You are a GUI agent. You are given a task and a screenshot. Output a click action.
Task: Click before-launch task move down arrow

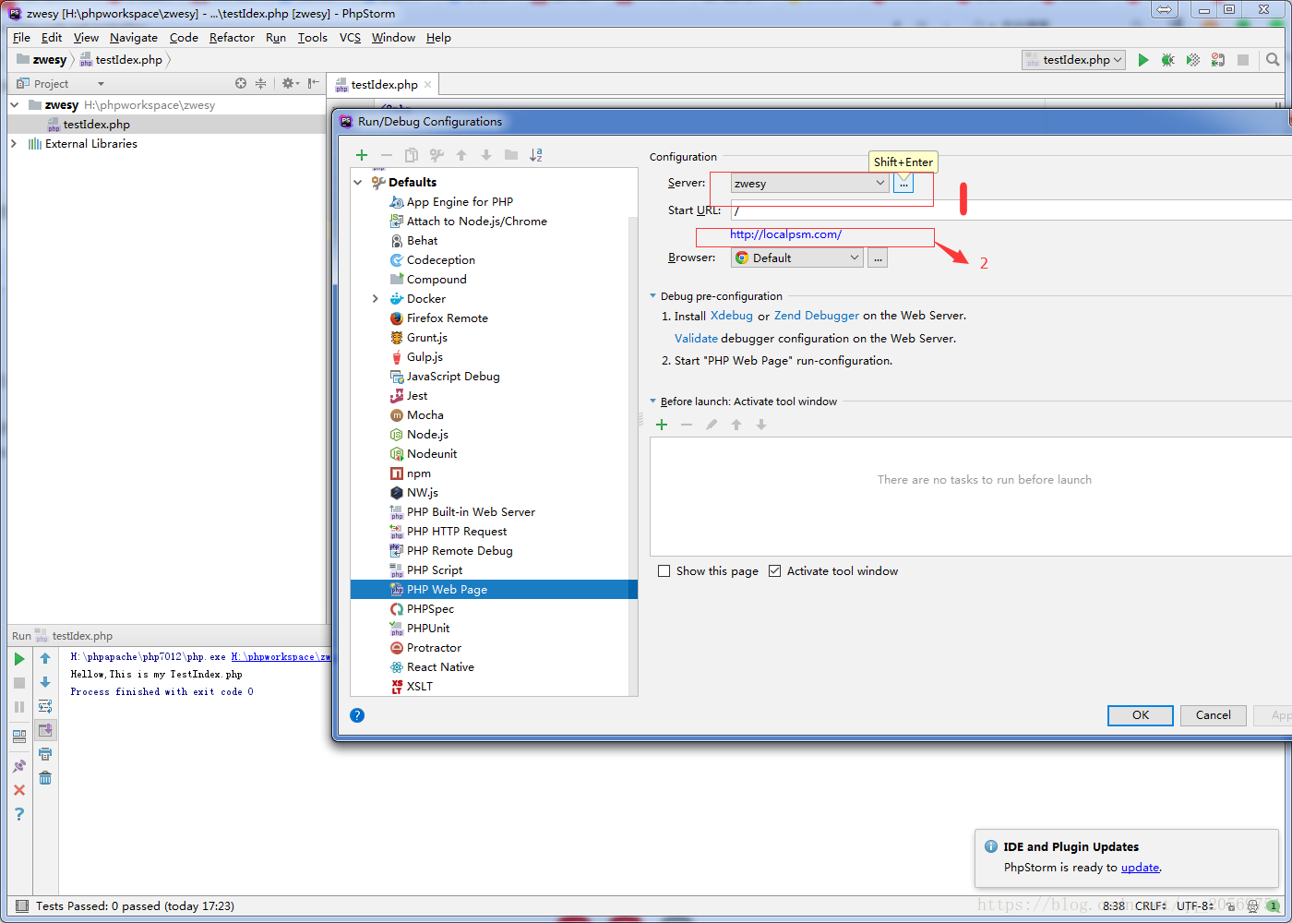pos(761,425)
